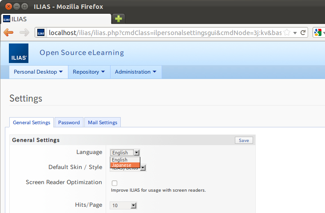
Task: Click the Google search engine icon
Action: [317, 32]
